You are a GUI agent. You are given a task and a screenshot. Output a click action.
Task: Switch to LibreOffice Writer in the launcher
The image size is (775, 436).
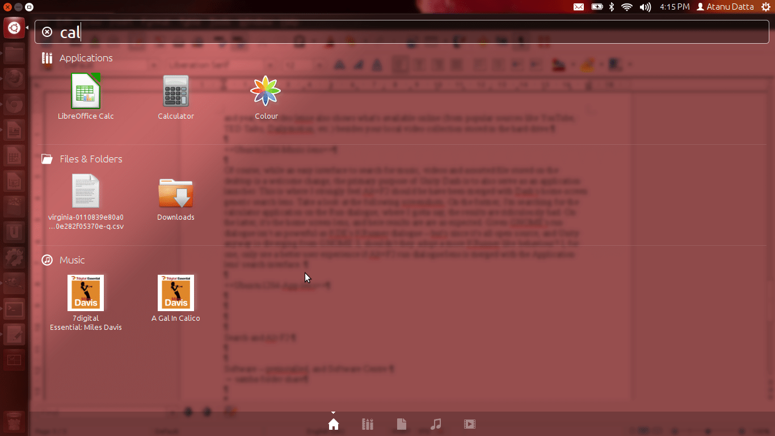point(14,131)
